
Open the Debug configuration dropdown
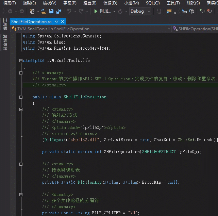[x=140, y=11]
